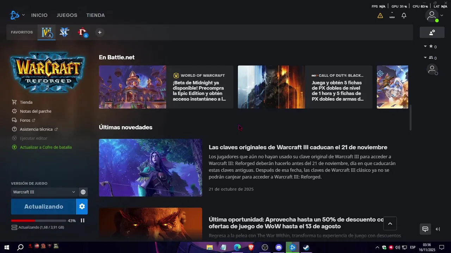Click the Actualizando 1,68 / 3,91 GB status

(41, 227)
